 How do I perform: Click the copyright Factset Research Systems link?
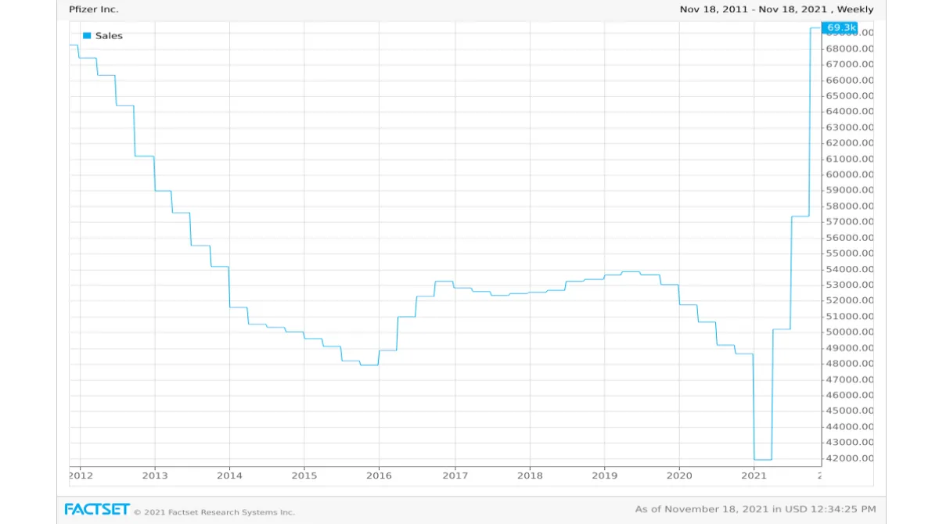[215, 512]
